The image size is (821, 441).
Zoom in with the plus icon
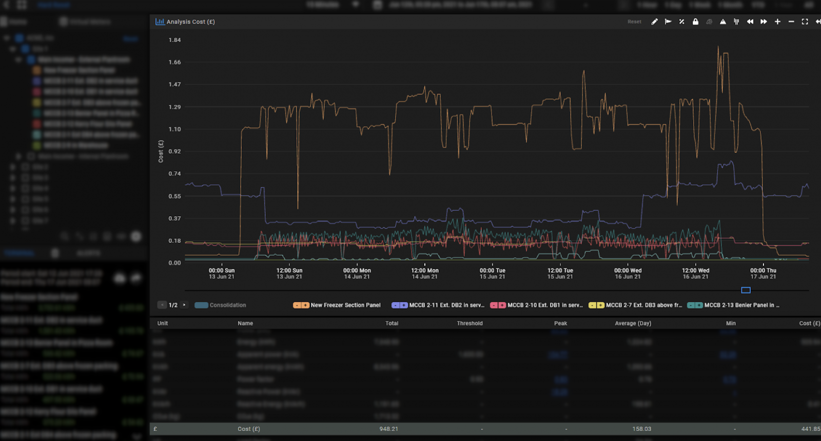pyautogui.click(x=777, y=22)
